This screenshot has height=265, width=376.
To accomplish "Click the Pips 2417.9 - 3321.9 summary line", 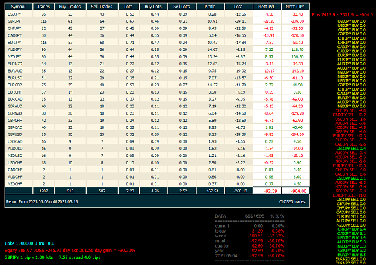I will [342, 15].
